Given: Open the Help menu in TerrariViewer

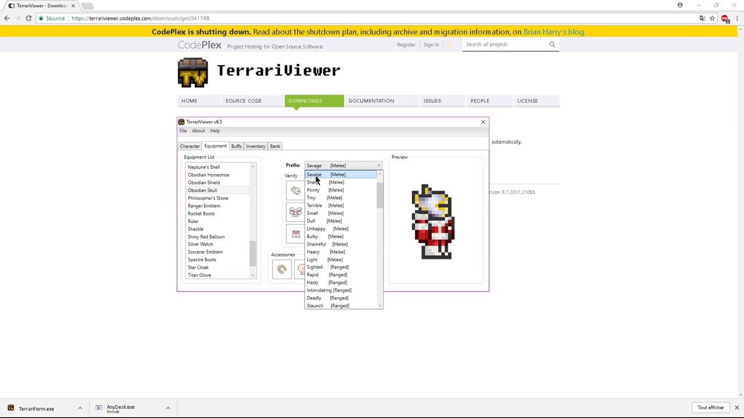Looking at the screenshot, I should pyautogui.click(x=215, y=131).
